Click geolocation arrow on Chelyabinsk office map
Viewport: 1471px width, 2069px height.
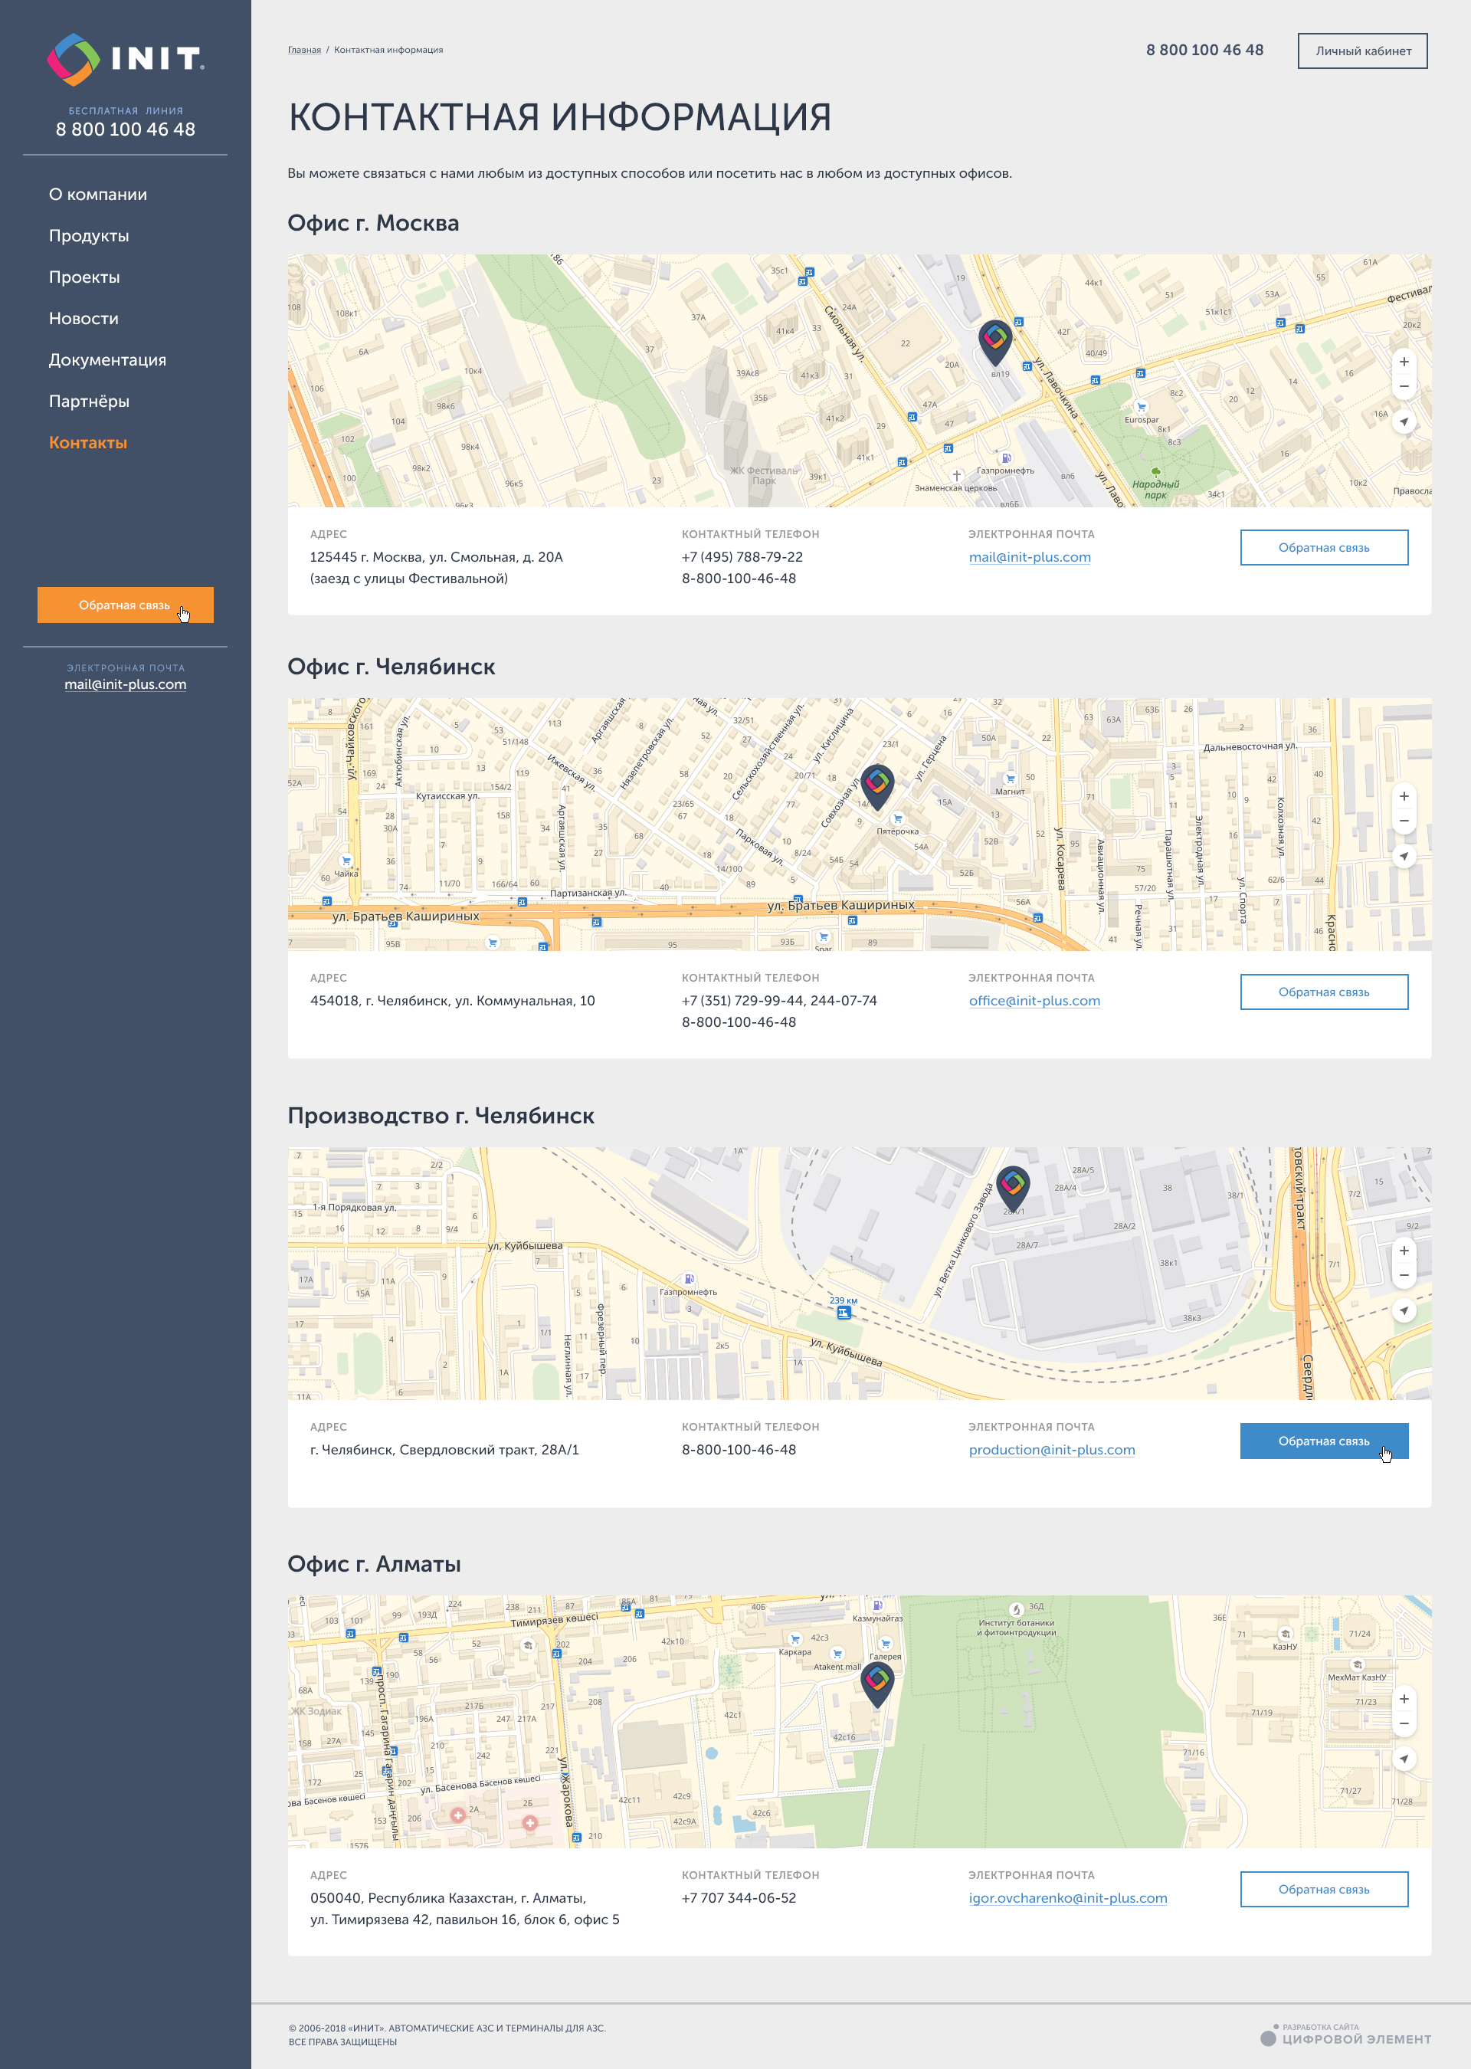tap(1403, 856)
